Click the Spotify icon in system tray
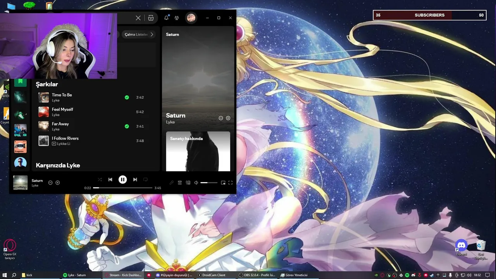The image size is (496, 279). tap(407, 275)
